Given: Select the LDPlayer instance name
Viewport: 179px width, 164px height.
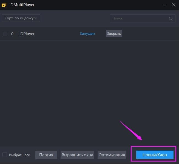Looking at the screenshot, I should pyautogui.click(x=26, y=34).
